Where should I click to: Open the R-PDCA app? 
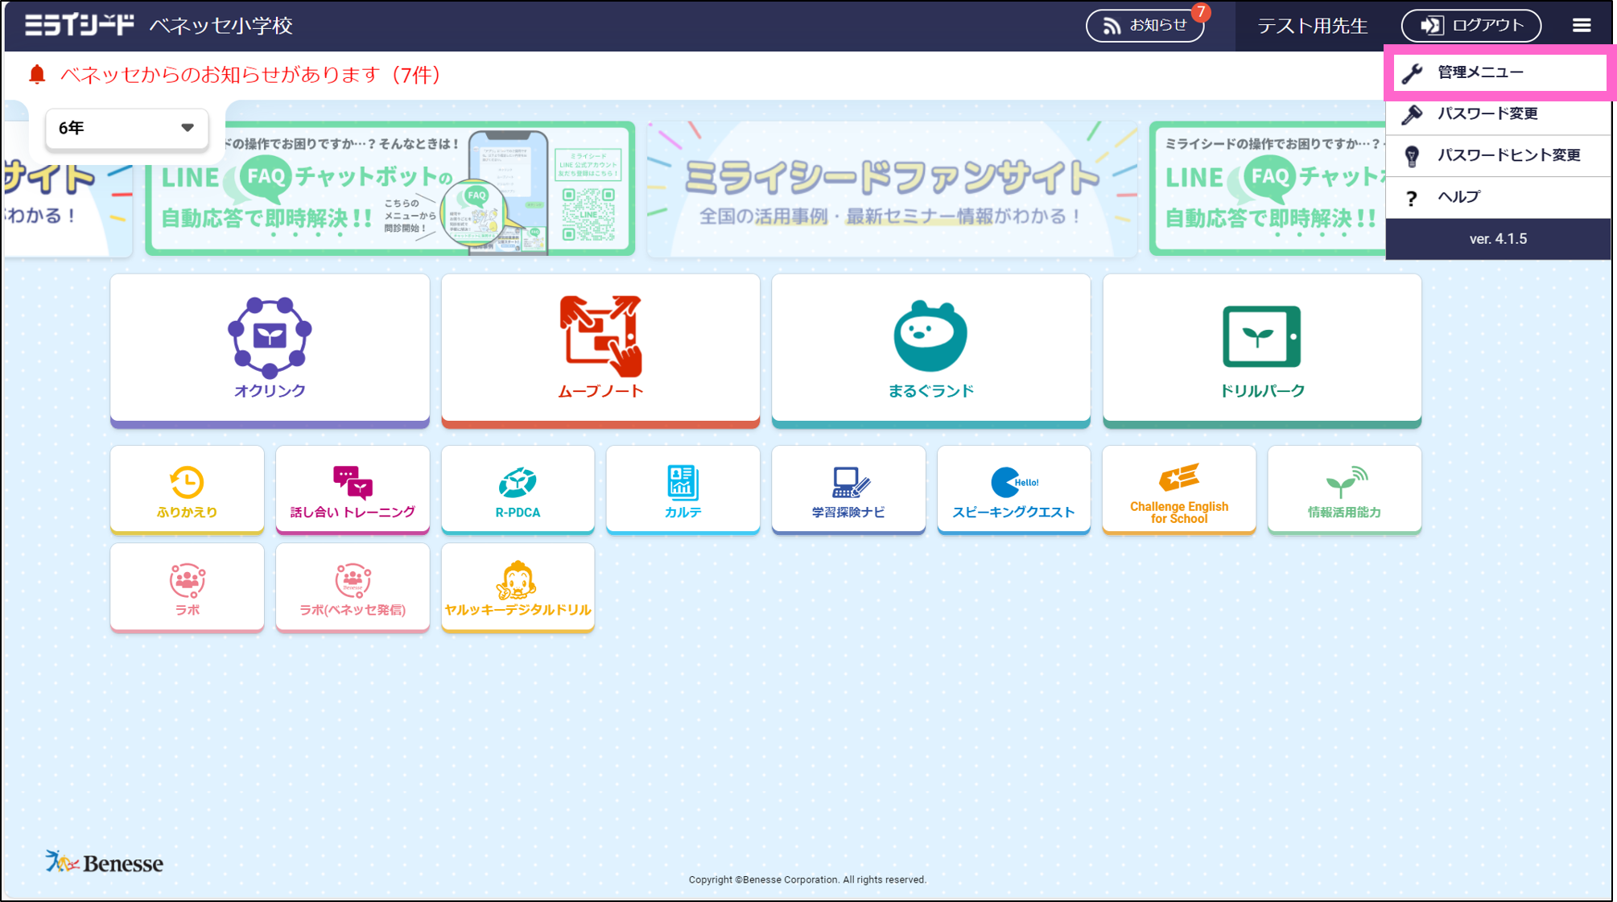(518, 489)
